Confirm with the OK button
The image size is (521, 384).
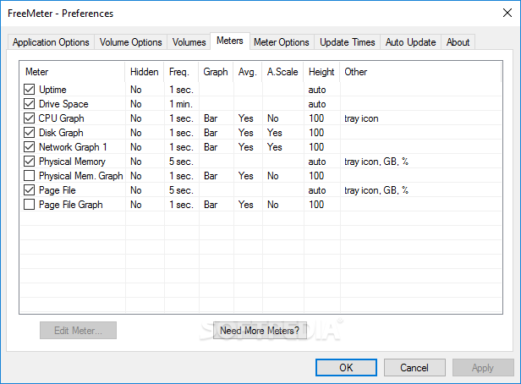(x=346, y=367)
